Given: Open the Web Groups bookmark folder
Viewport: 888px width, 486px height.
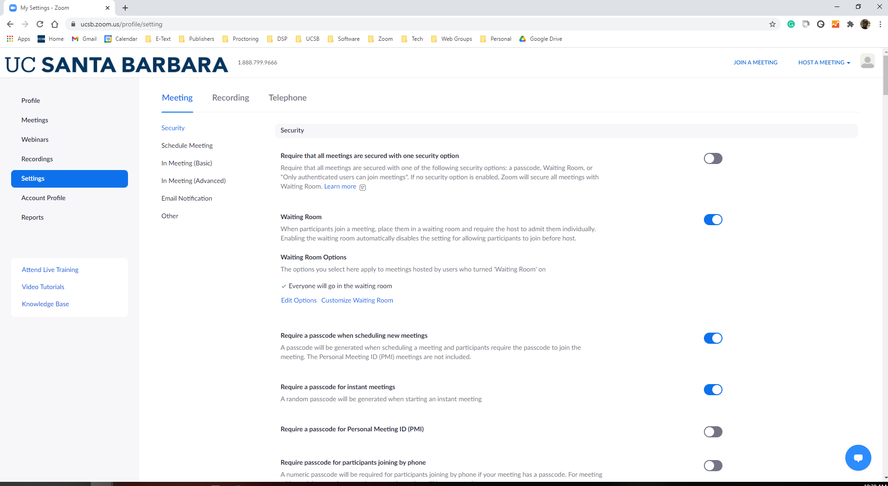Looking at the screenshot, I should pos(452,39).
